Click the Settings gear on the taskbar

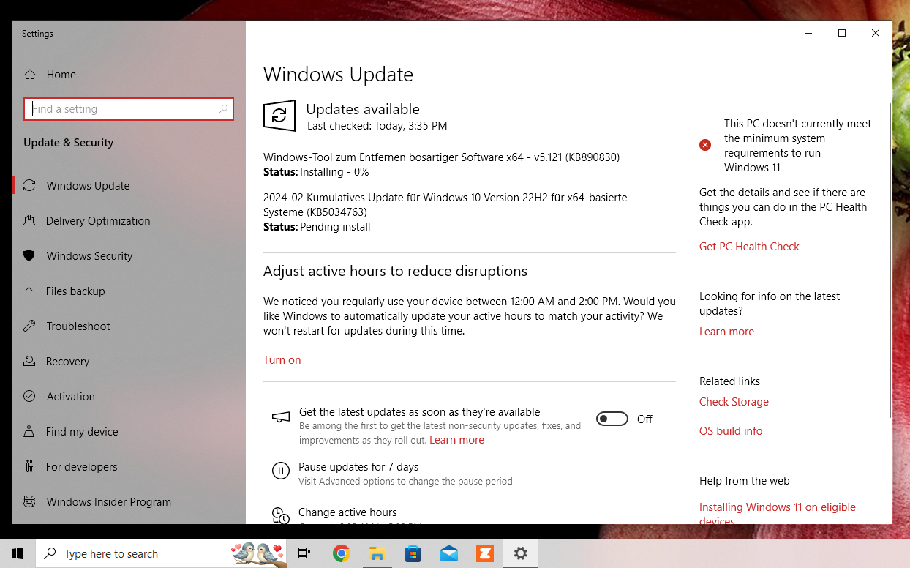tap(521, 554)
